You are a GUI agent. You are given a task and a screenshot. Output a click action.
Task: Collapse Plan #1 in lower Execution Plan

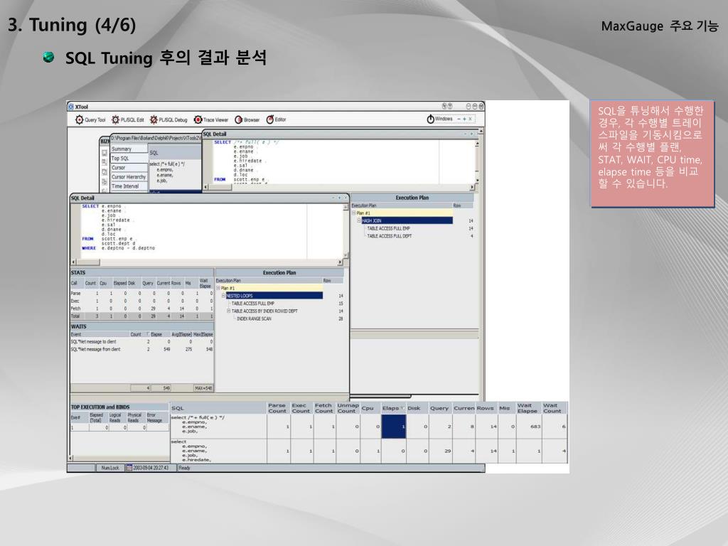tap(218, 289)
